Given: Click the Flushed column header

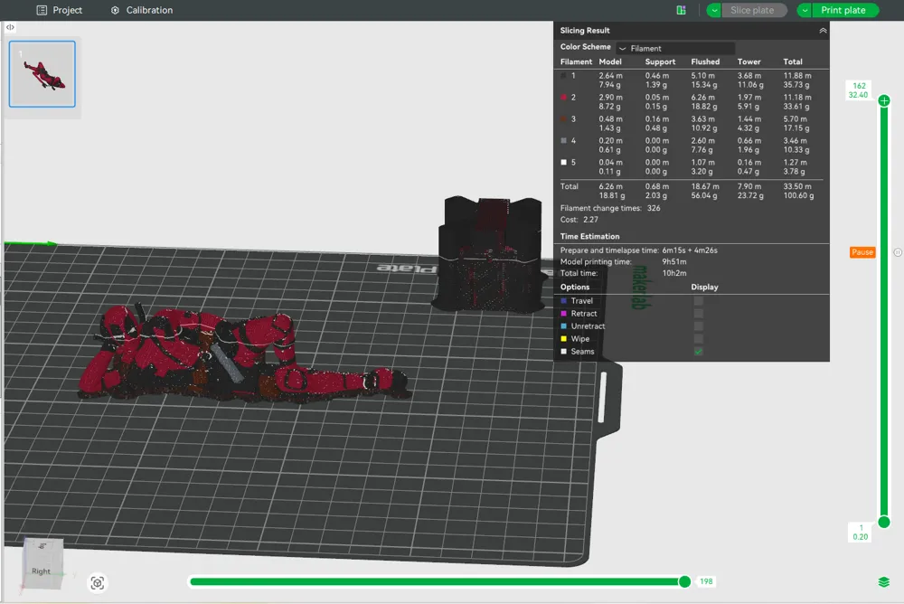Looking at the screenshot, I should [705, 61].
